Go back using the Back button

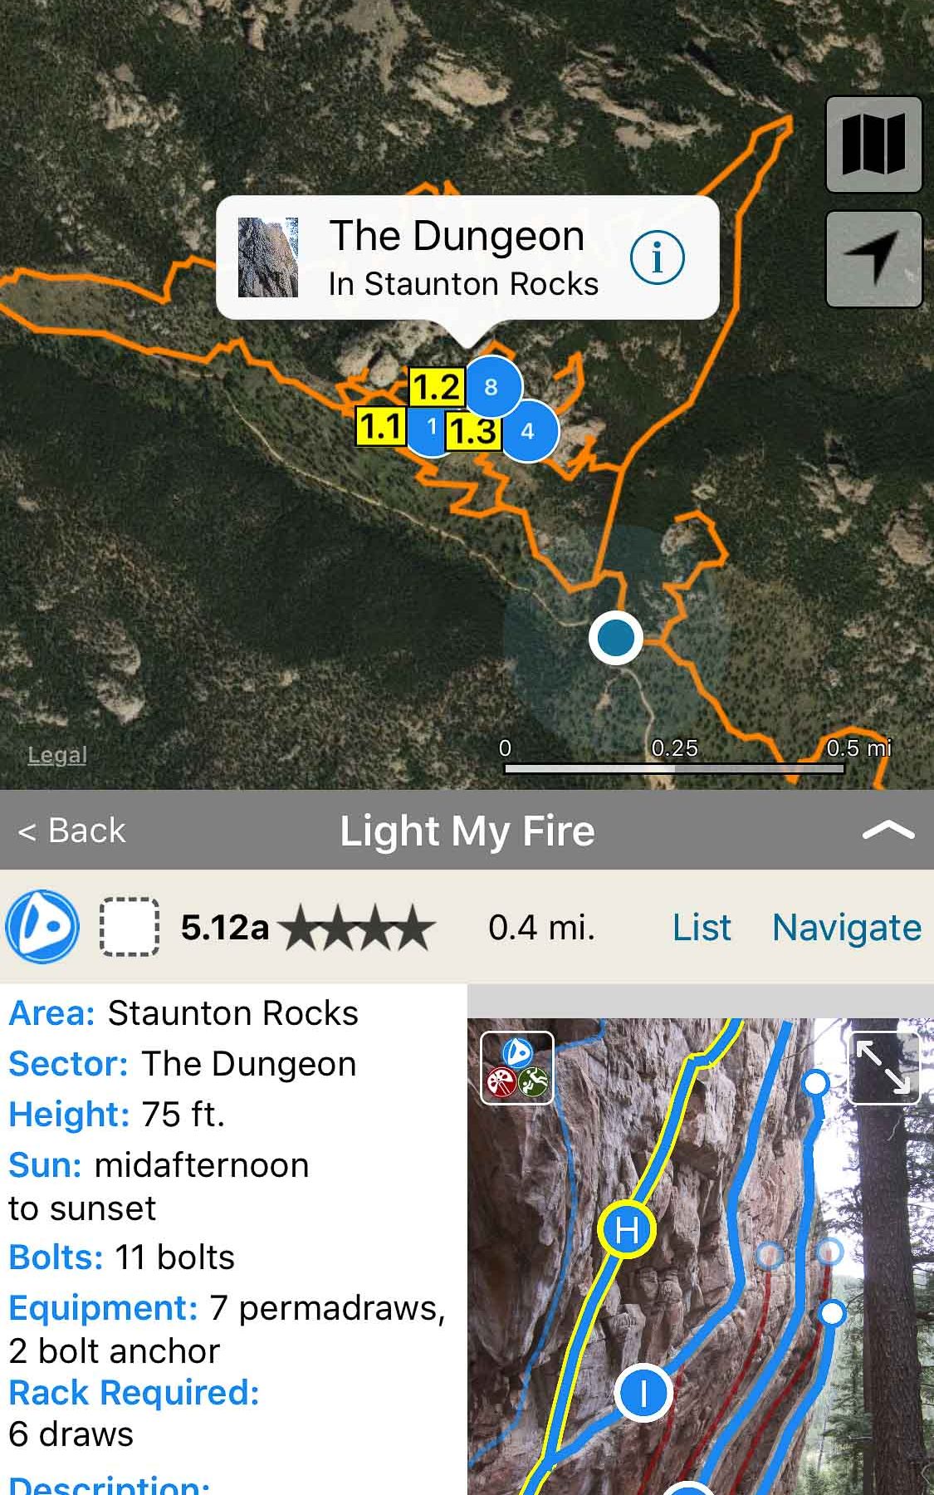point(72,831)
